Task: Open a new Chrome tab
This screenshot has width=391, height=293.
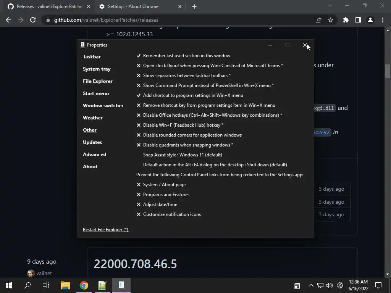Action: tap(194, 7)
